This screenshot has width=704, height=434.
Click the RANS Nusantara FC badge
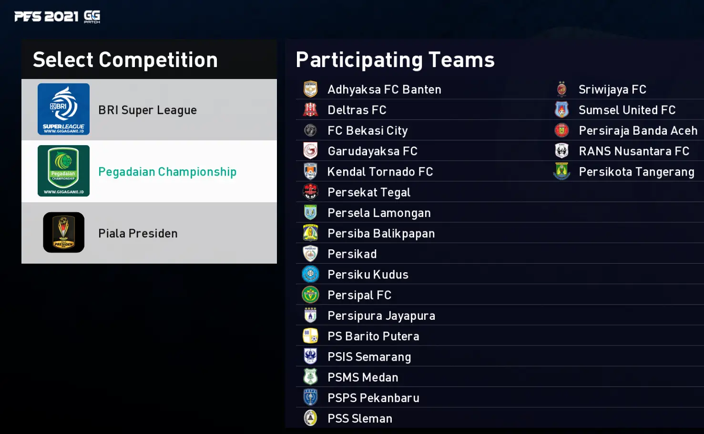pyautogui.click(x=561, y=151)
